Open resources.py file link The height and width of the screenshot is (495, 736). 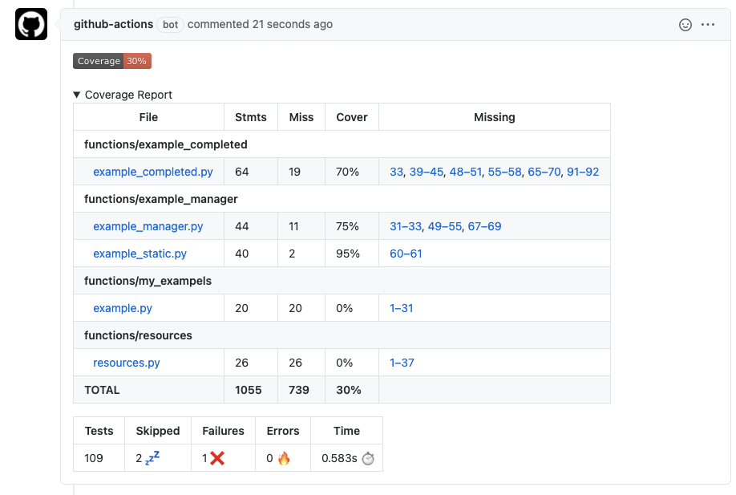[126, 363]
